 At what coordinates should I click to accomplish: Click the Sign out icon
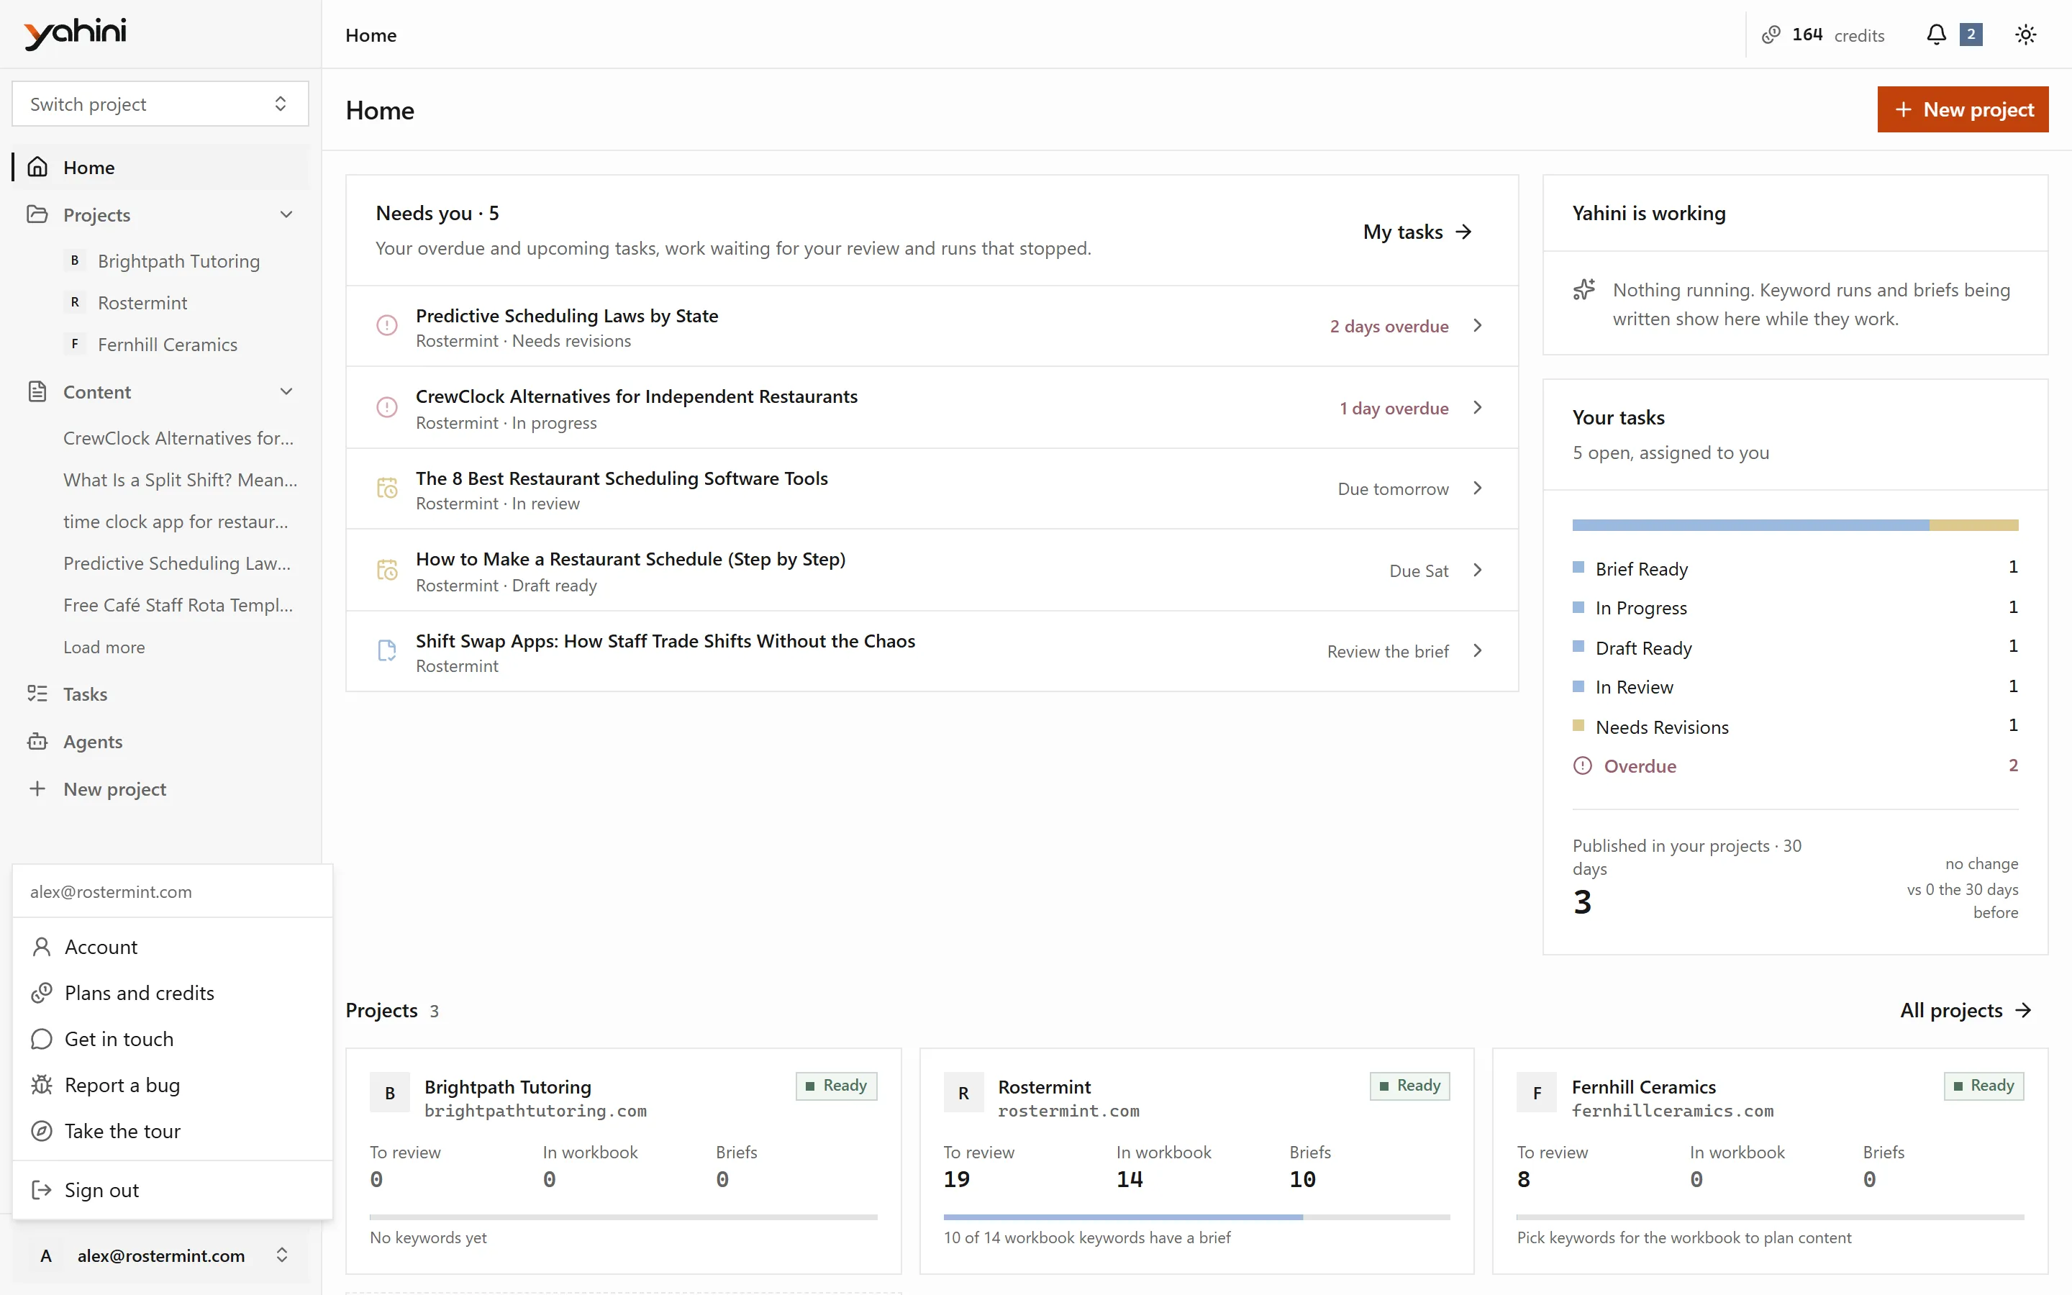[x=41, y=1190]
